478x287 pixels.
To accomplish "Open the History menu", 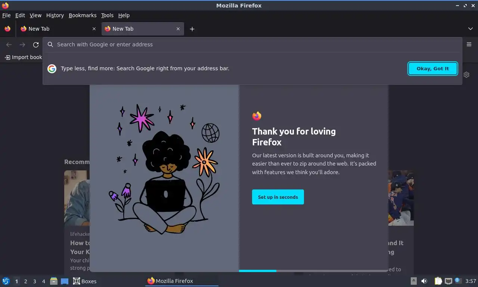I will click(55, 15).
